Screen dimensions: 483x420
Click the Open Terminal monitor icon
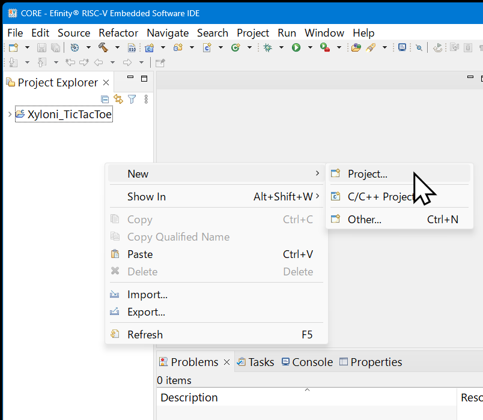[402, 47]
